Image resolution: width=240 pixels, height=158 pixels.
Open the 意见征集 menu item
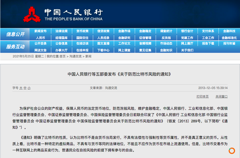coord(145,50)
